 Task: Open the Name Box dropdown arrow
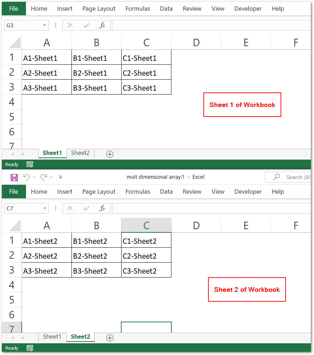click(45, 25)
